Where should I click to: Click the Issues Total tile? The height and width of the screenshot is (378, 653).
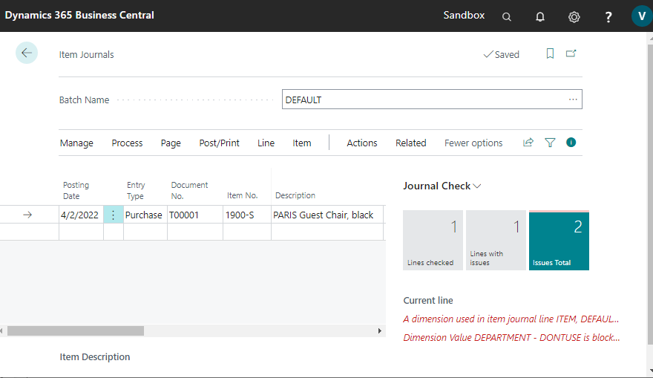[559, 240]
